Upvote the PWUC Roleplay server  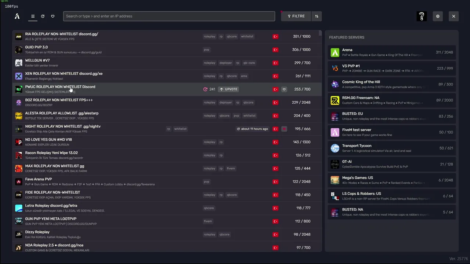[228, 89]
